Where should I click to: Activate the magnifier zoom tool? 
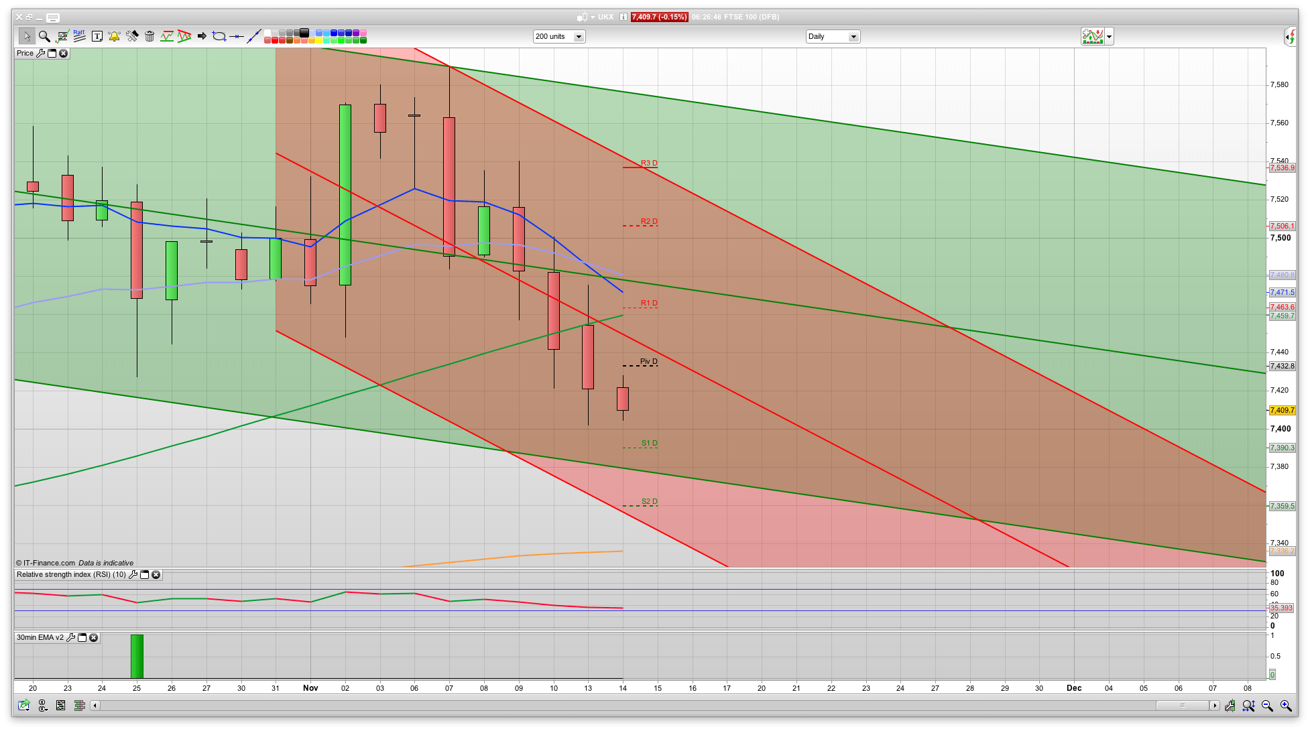coord(44,36)
